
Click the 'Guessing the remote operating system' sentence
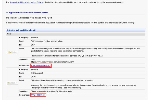84,85
